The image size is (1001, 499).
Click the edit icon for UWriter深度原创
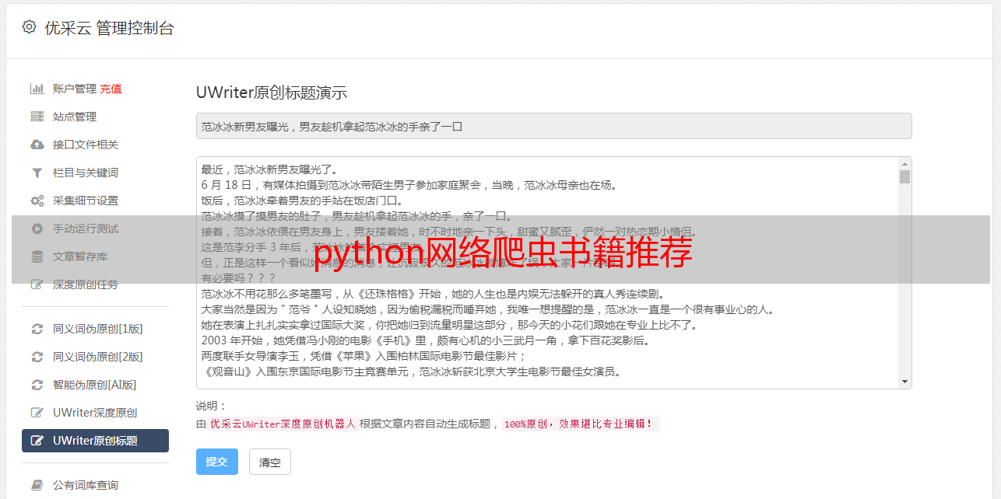tap(37, 413)
